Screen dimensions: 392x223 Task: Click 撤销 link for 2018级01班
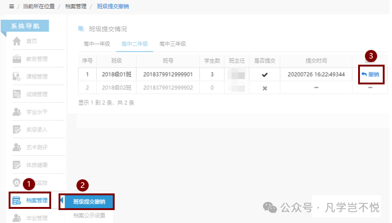(x=370, y=75)
